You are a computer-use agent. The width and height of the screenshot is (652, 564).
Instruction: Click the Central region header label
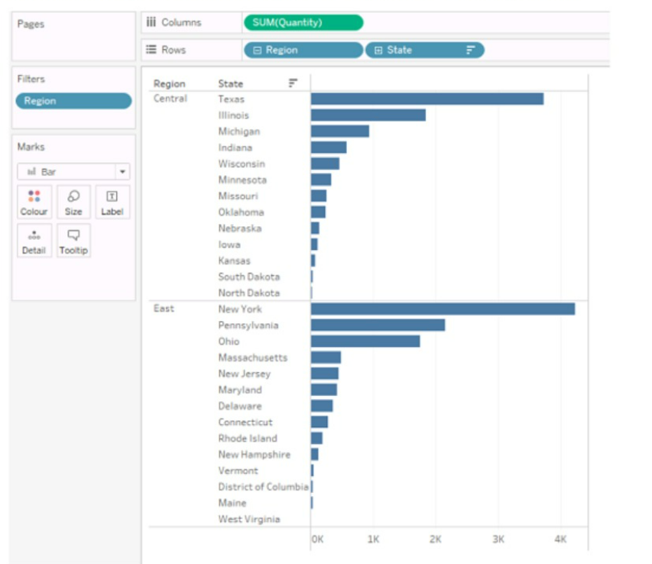click(170, 99)
